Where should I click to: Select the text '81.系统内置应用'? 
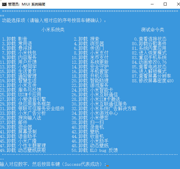149,48
